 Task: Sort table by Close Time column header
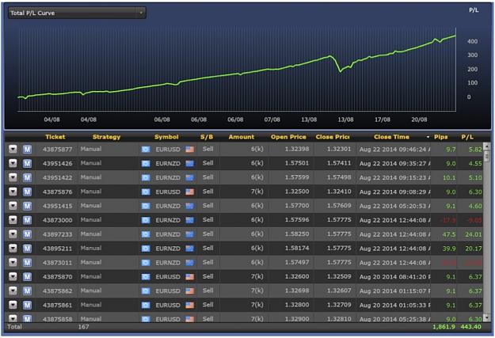click(x=391, y=137)
